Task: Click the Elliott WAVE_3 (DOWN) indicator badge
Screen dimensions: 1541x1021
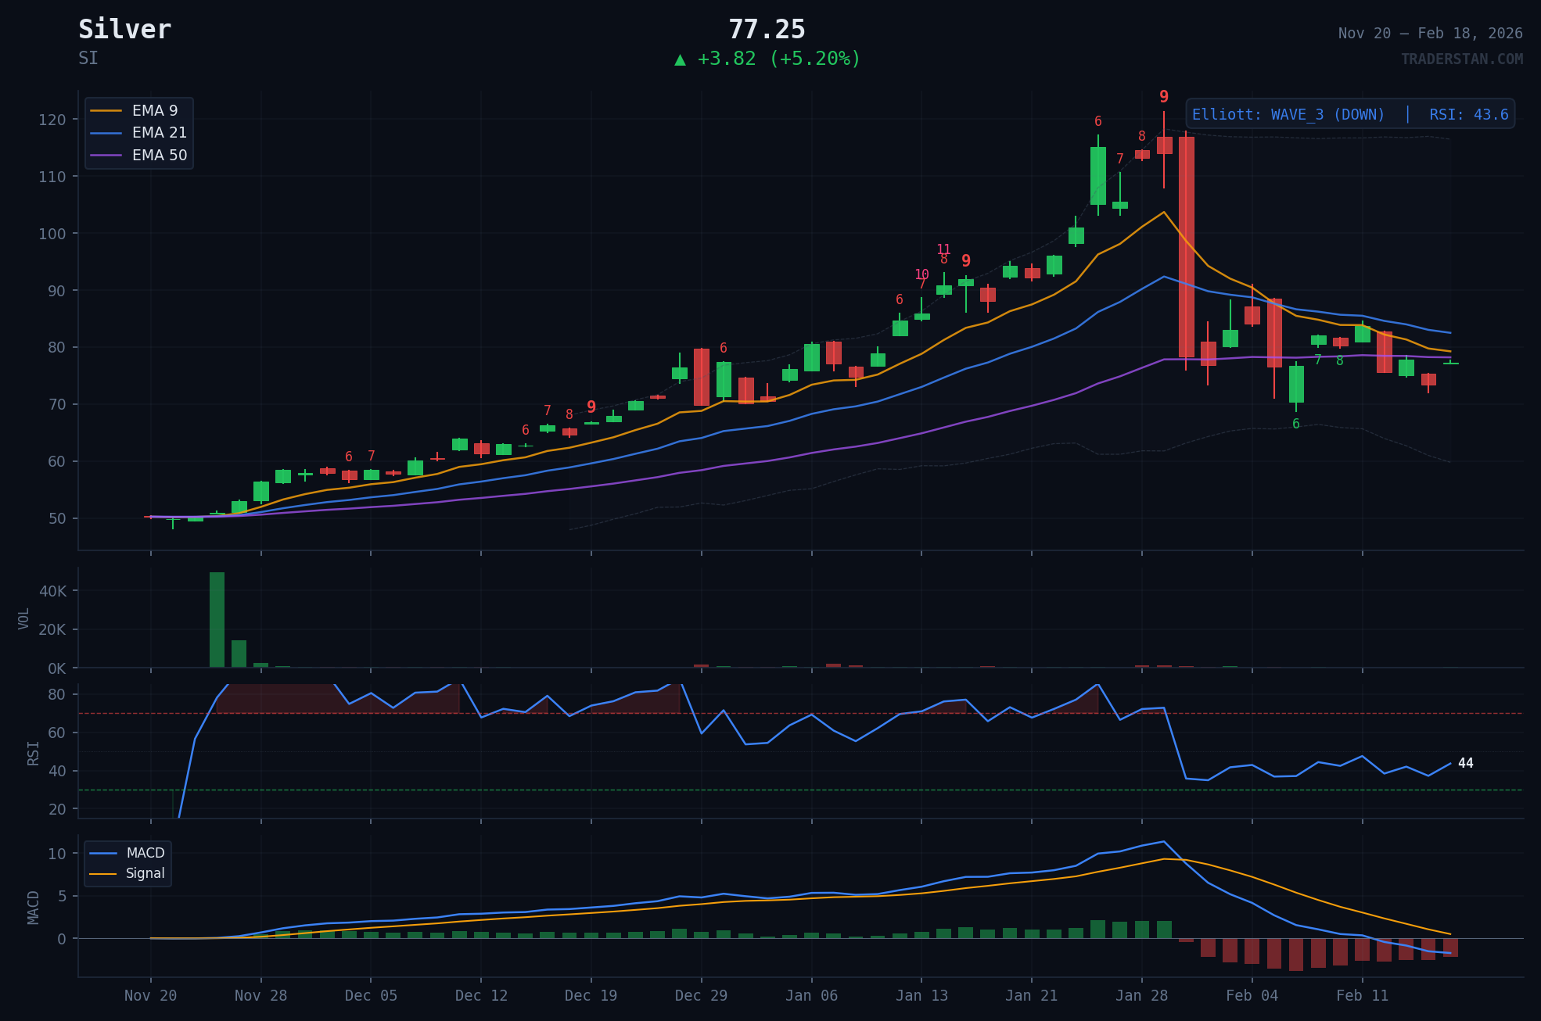Action: tap(1288, 114)
